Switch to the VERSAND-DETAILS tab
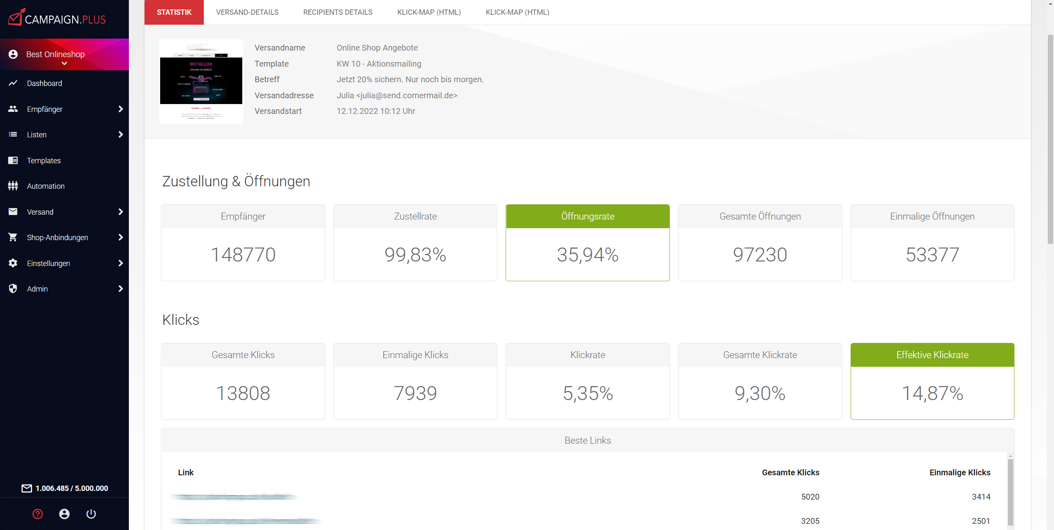The image size is (1054, 530). pyautogui.click(x=247, y=12)
